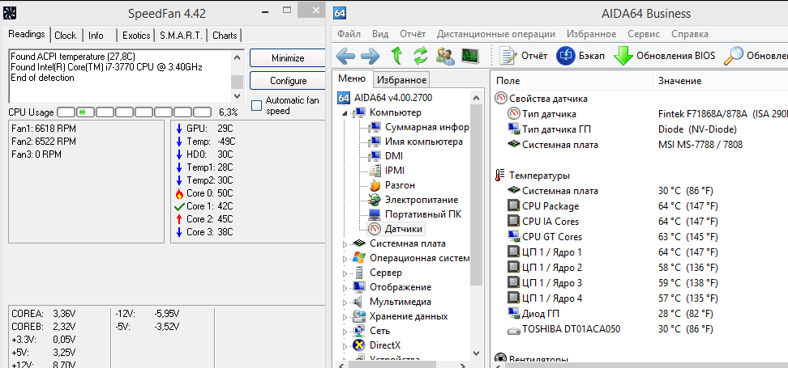This screenshot has width=788, height=368.
Task: Click the Значение column header
Action: point(679,81)
